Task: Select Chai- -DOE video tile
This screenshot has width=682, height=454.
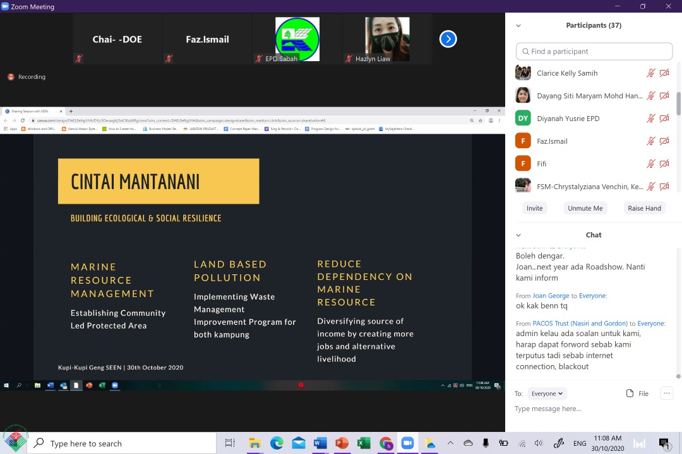Action: click(x=117, y=39)
